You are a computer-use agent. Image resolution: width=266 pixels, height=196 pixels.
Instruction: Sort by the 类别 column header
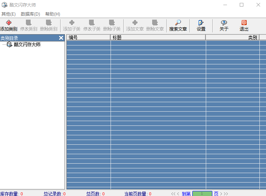(x=232, y=37)
